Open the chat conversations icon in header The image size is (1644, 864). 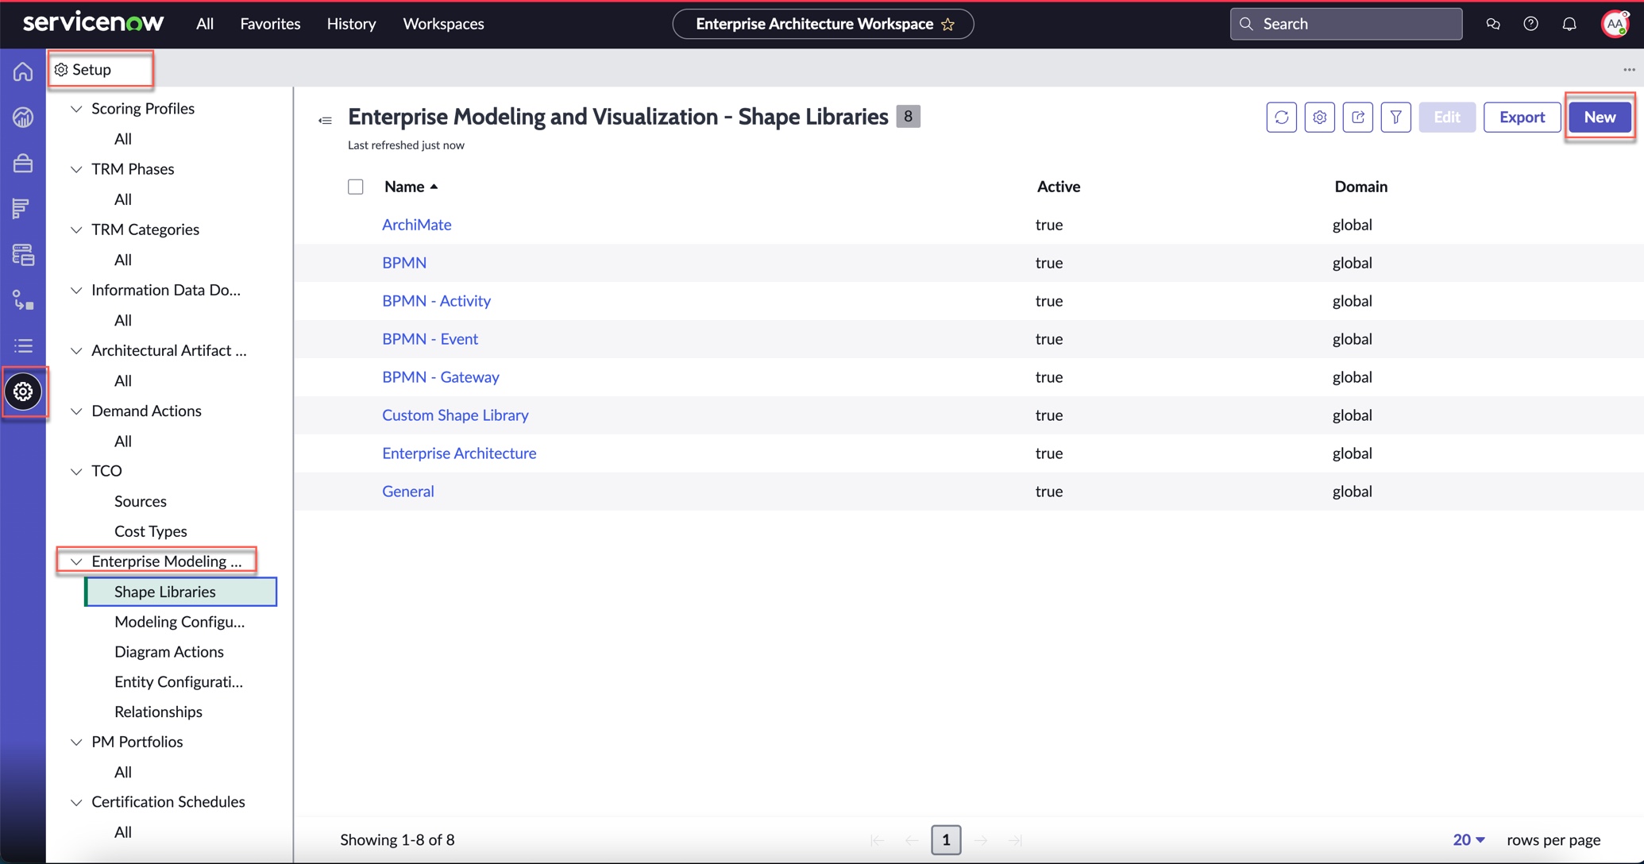pyautogui.click(x=1493, y=24)
